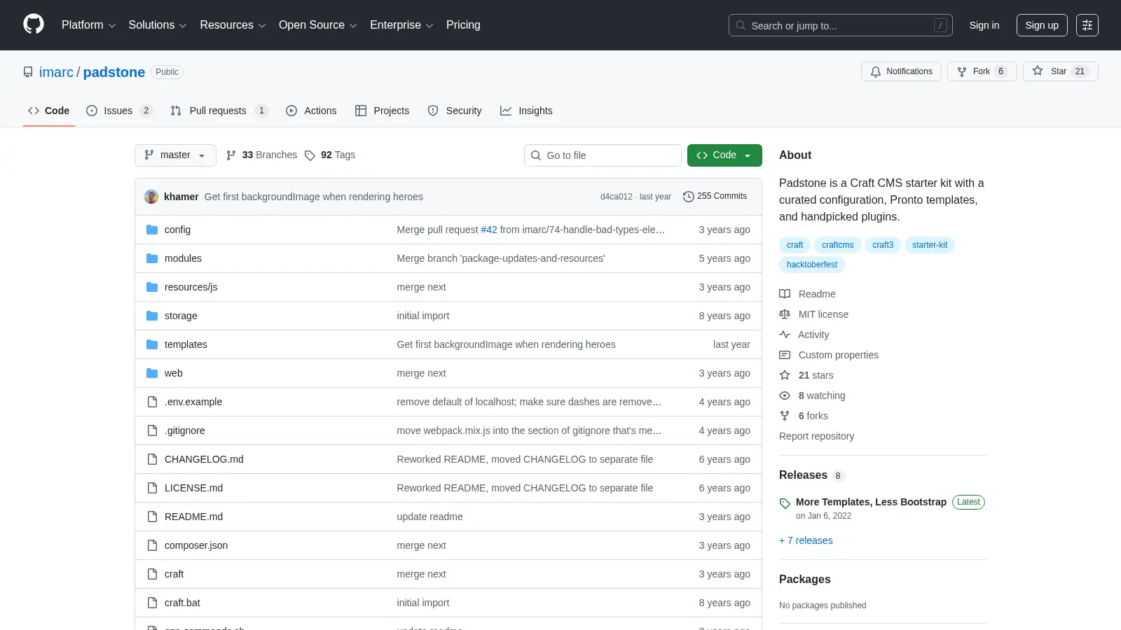
Task: Click the craftcms topic tag
Action: [x=837, y=245]
